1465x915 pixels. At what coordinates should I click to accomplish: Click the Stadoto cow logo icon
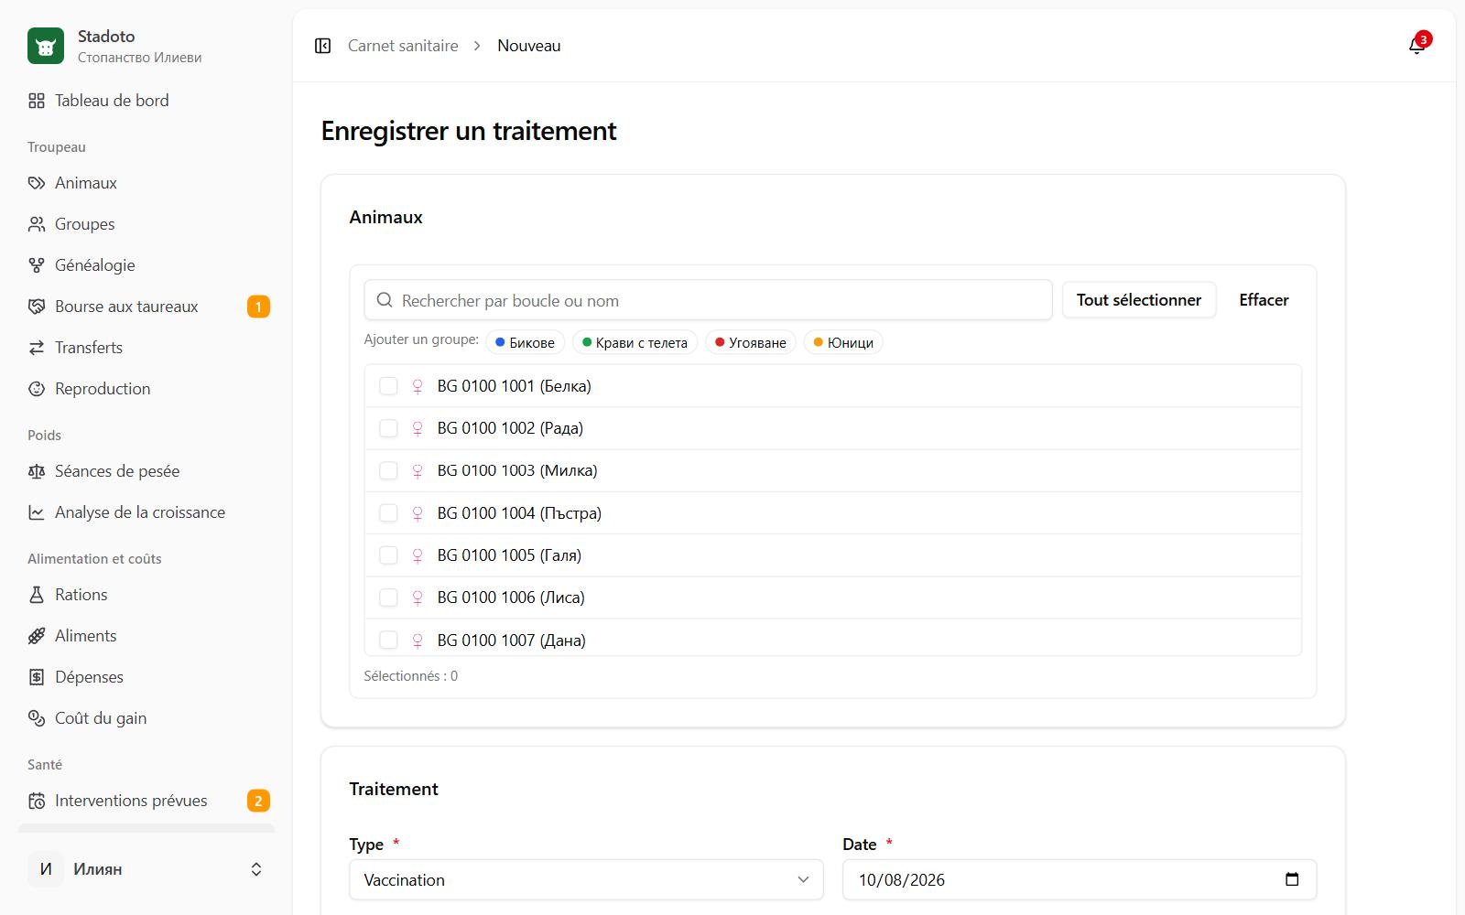click(x=46, y=46)
